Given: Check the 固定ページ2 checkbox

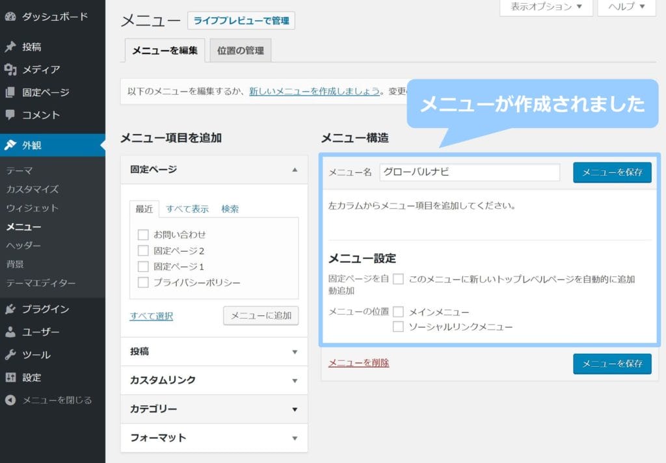Looking at the screenshot, I should 143,250.
